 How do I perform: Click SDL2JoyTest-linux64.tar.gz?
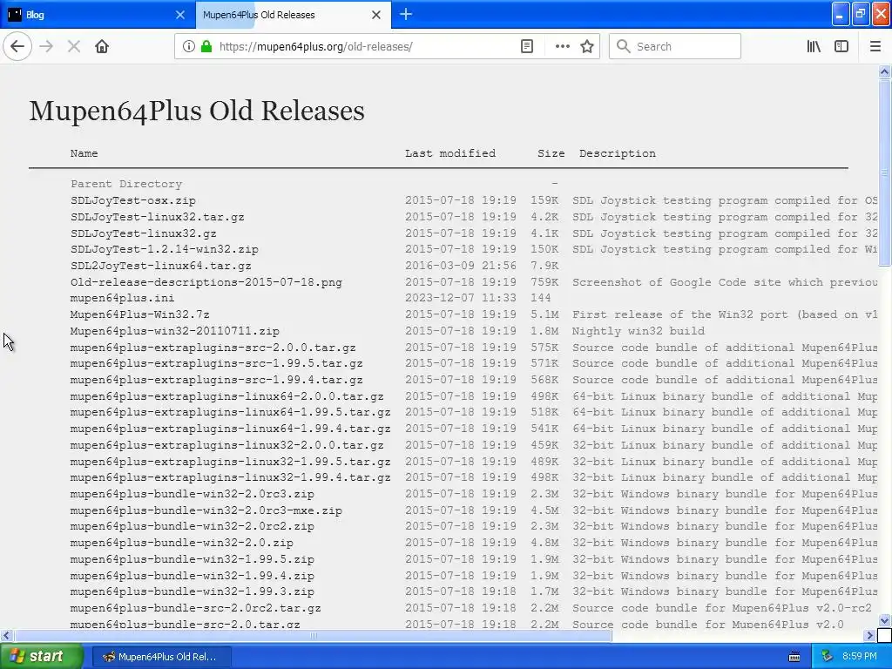coord(161,266)
